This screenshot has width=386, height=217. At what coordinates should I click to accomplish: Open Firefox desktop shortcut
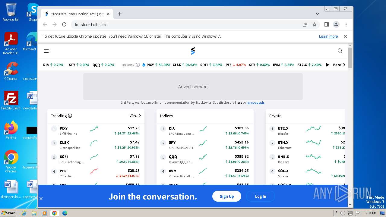pyautogui.click(x=11, y=130)
